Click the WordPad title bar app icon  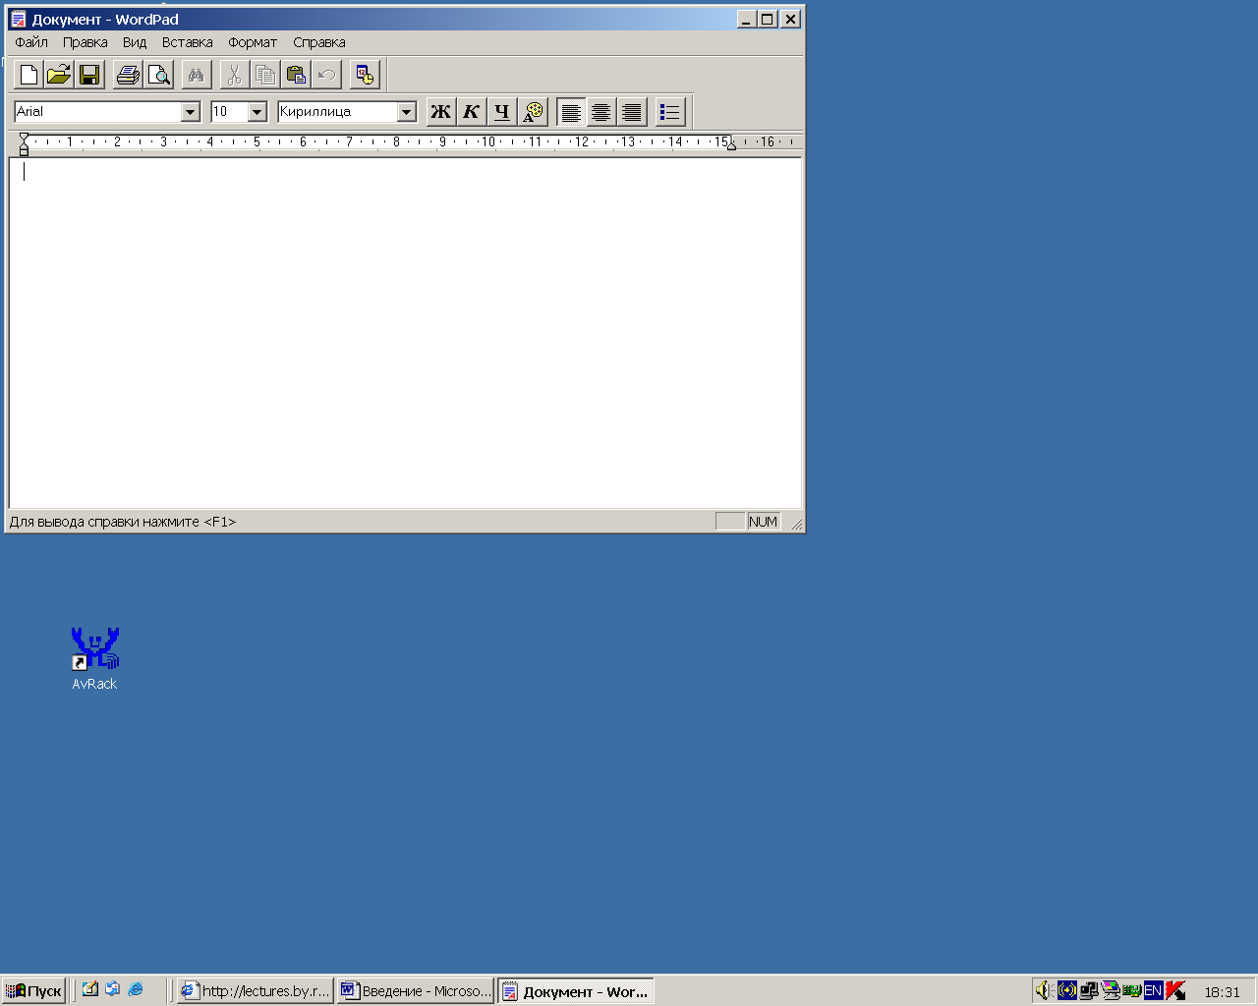point(18,19)
